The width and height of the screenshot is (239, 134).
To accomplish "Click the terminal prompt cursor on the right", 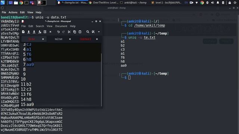I will tap(129, 77).
